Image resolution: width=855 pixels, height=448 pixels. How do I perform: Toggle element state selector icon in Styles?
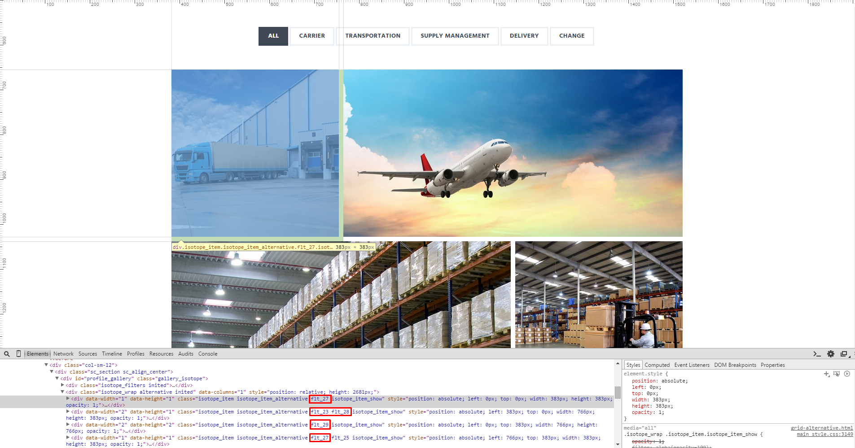(x=837, y=374)
